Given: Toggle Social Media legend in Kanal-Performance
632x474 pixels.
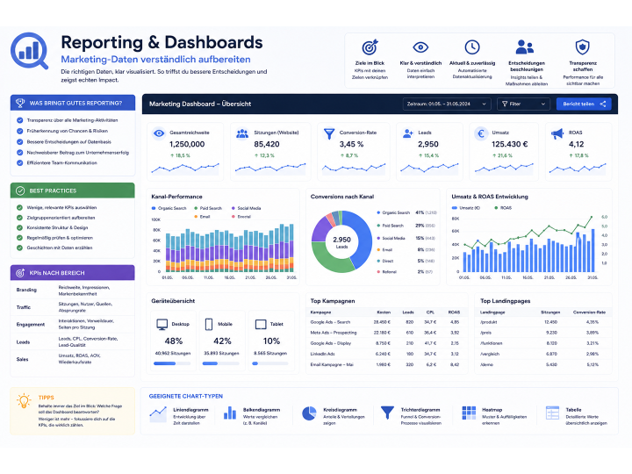Looking at the screenshot, I should (x=247, y=208).
